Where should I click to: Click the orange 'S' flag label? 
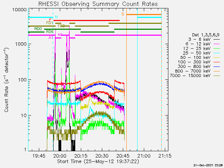click(123, 14)
